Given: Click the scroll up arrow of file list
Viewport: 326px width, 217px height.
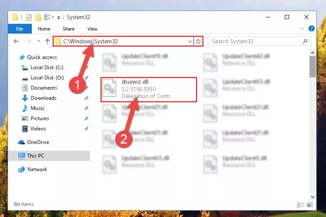Looking at the screenshot, I should pyautogui.click(x=312, y=53).
